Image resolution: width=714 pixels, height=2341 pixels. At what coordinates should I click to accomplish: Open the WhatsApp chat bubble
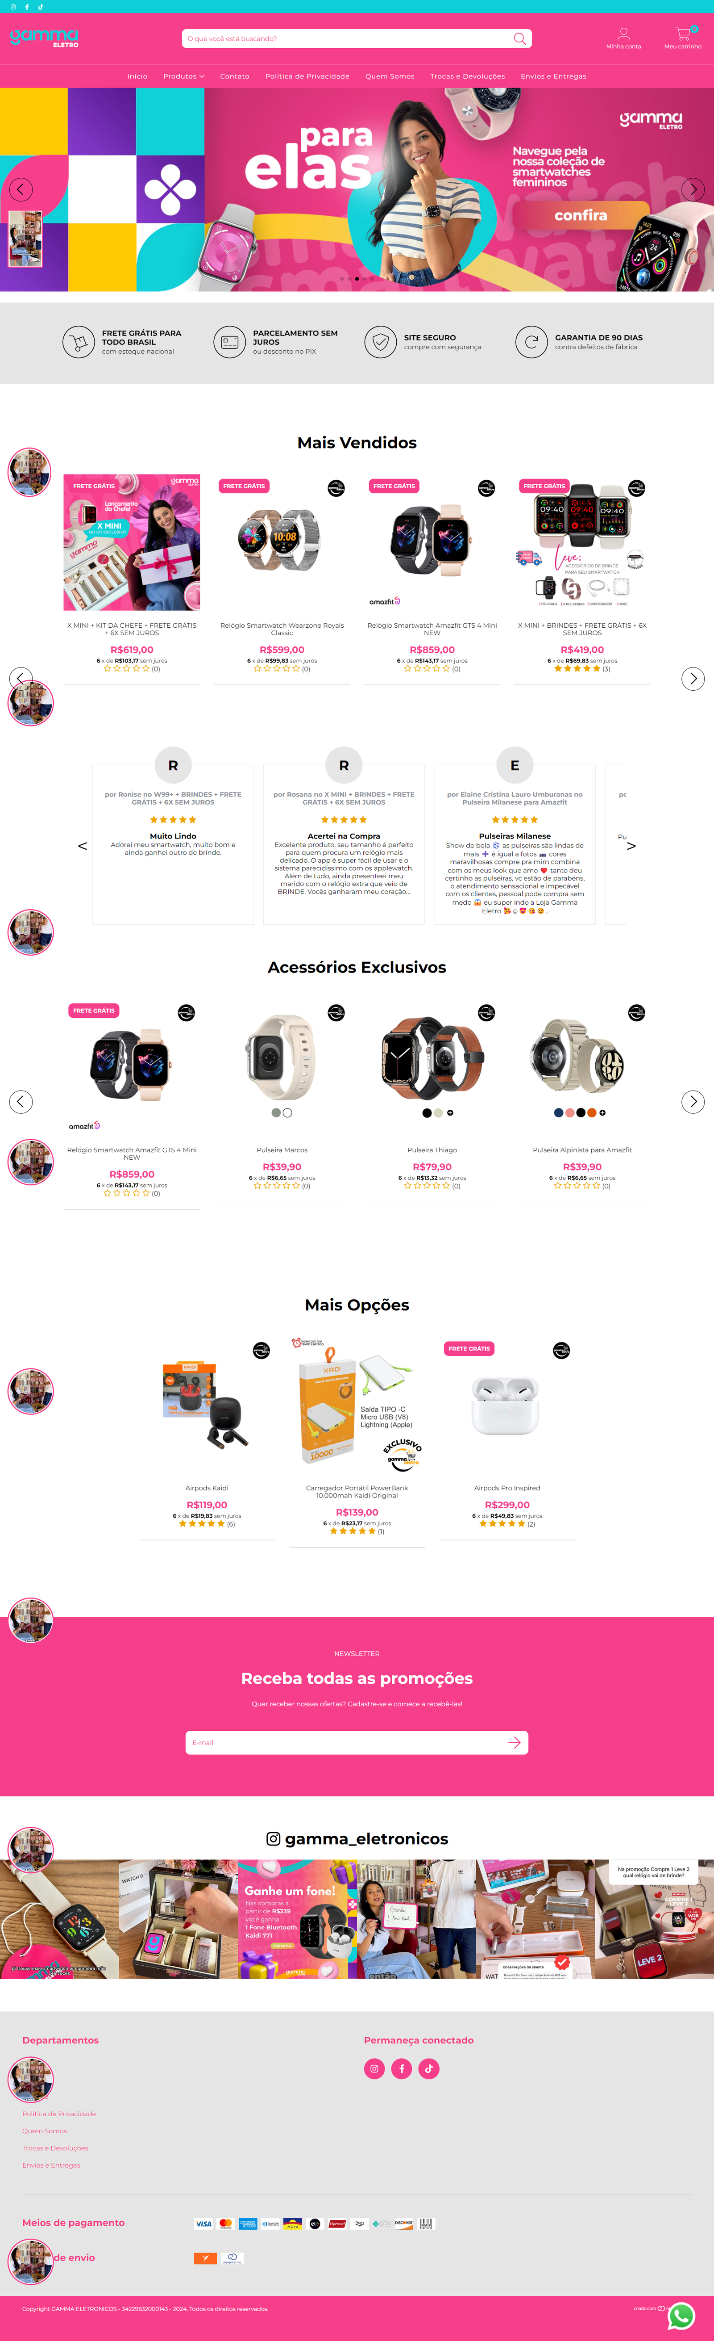click(x=681, y=2315)
